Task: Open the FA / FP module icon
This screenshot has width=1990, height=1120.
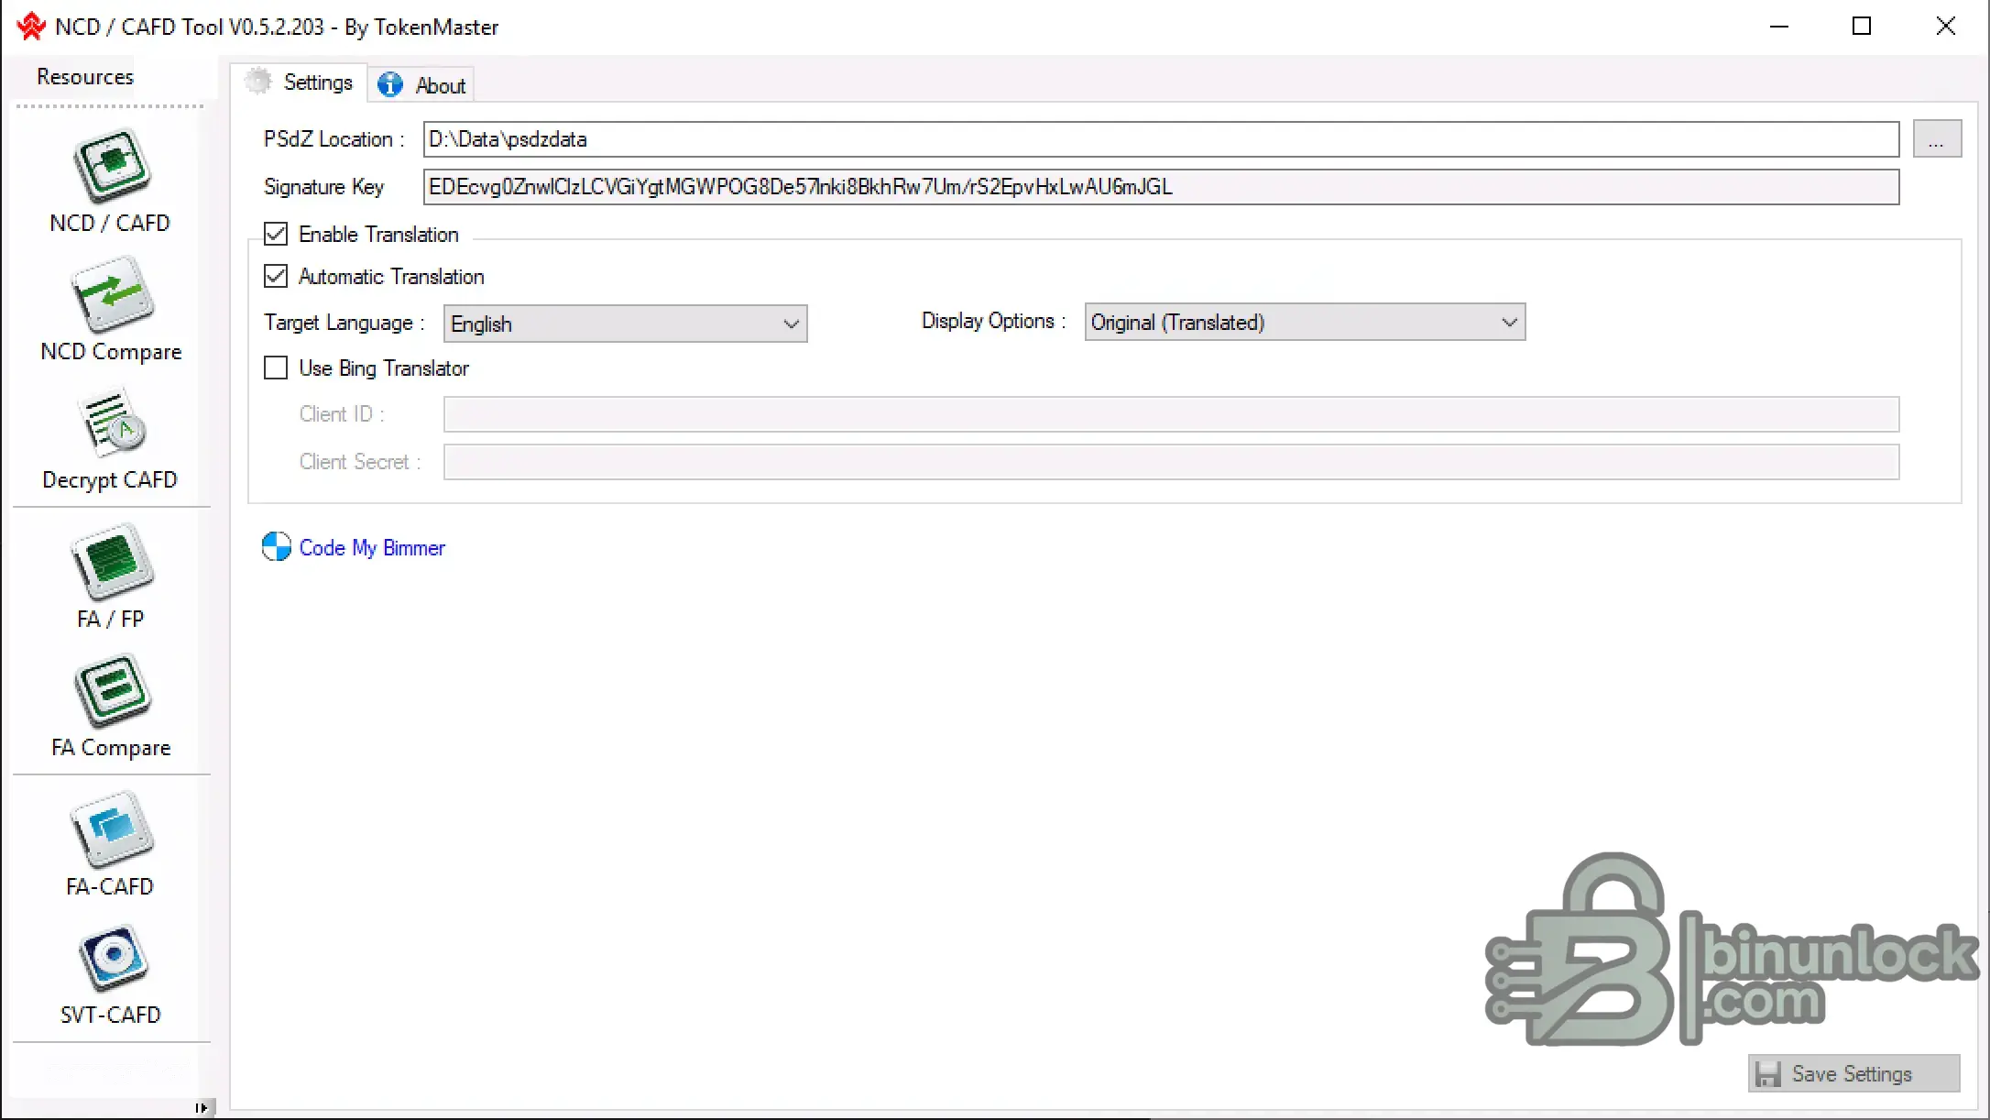Action: pos(111,562)
